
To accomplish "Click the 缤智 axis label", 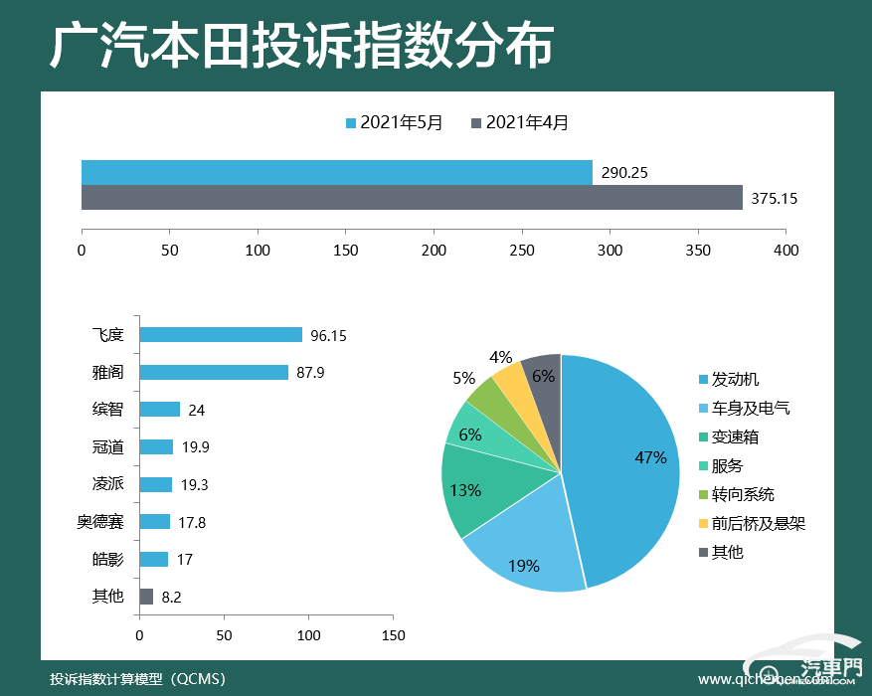I will [108, 410].
